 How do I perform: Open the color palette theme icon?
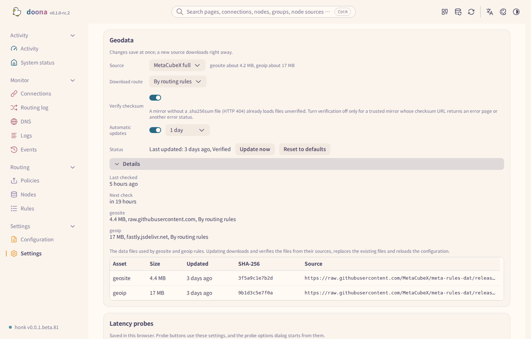point(503,12)
